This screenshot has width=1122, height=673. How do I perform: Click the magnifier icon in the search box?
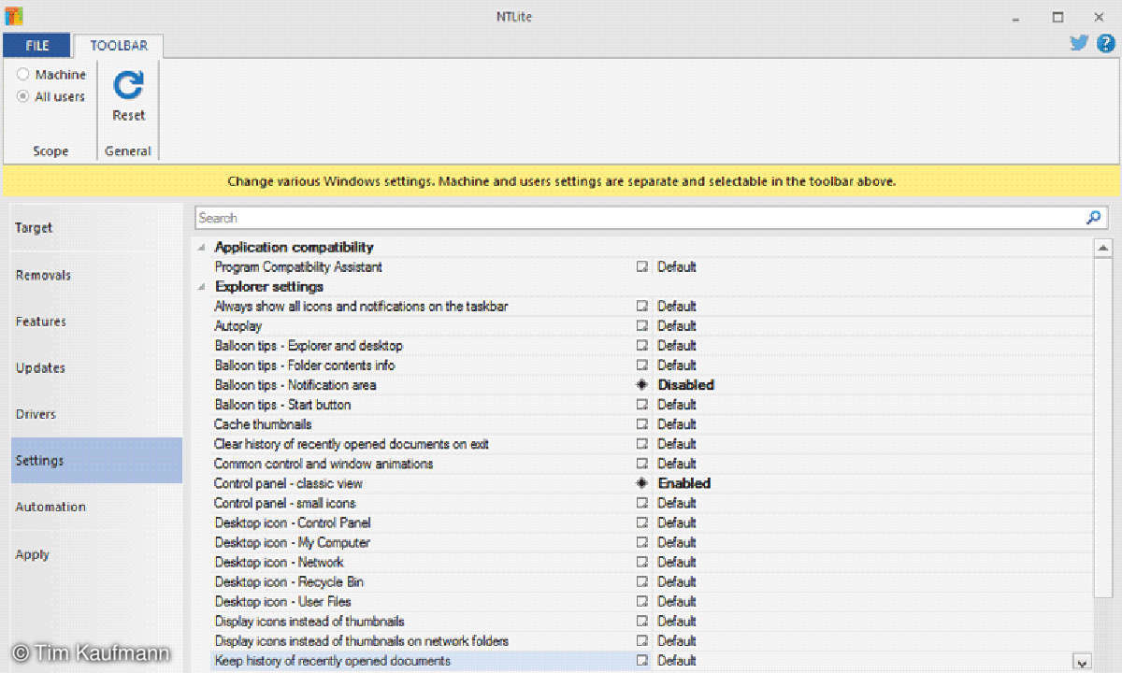tap(1093, 218)
